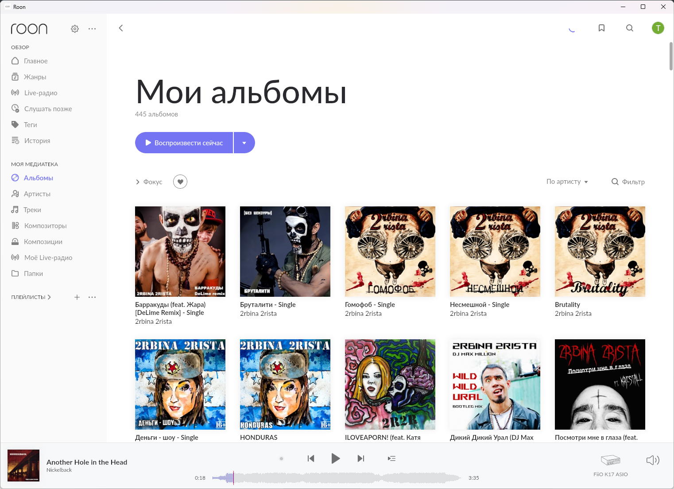
Task: Open the bookmarks icon in top bar
Action: point(601,28)
